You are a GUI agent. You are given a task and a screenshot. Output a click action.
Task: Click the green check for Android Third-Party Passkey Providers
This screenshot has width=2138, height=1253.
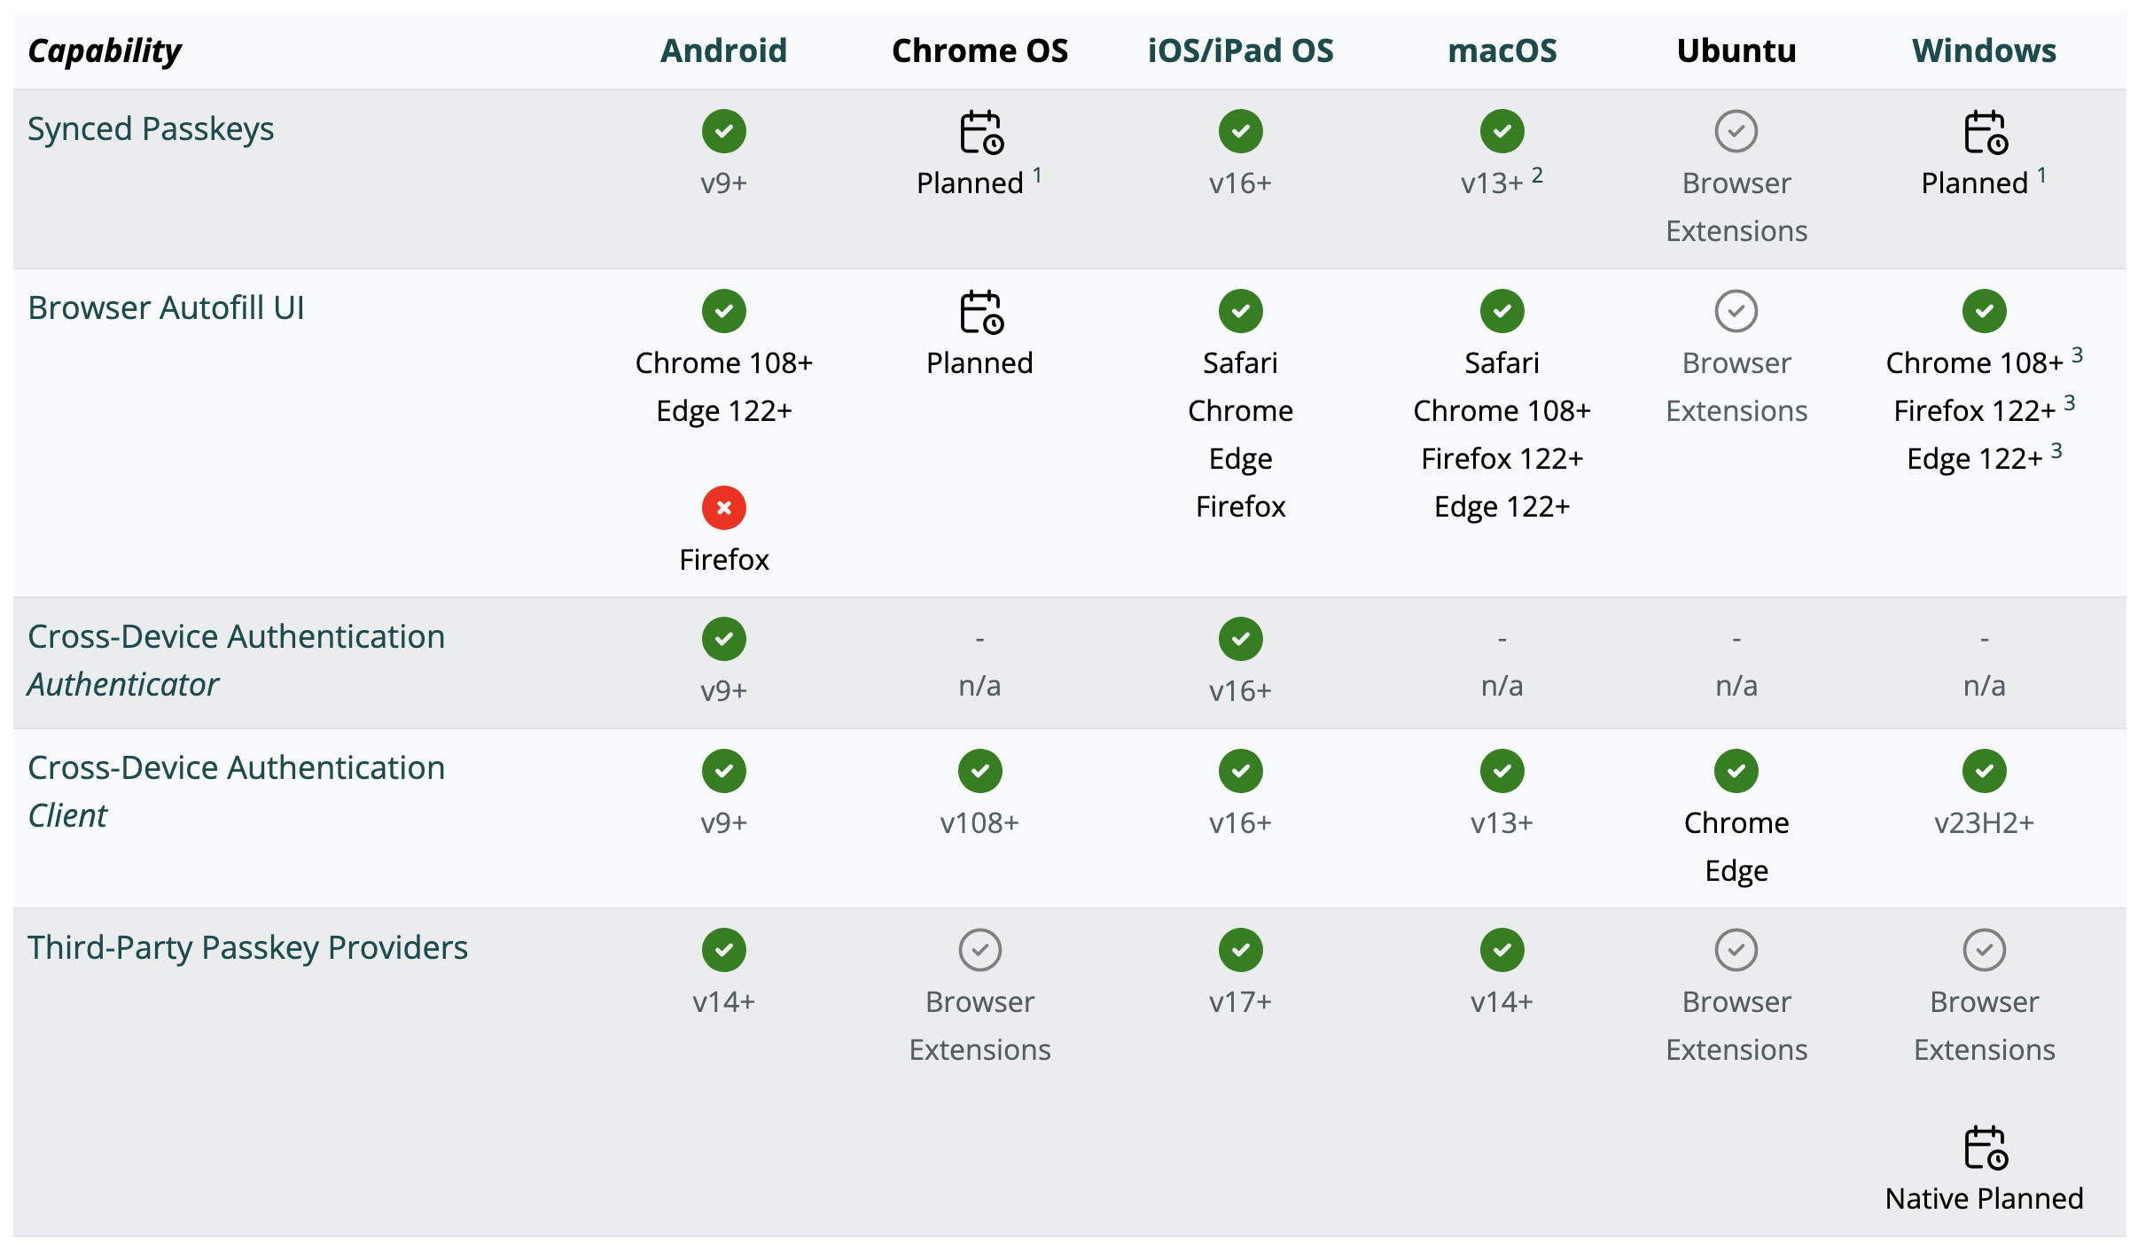[724, 950]
